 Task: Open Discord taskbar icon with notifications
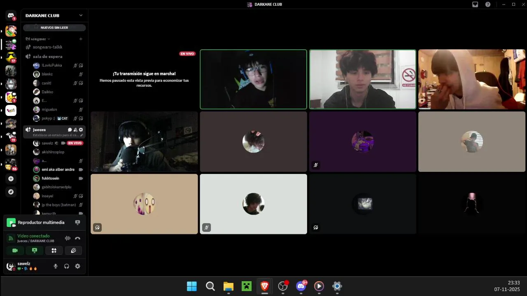click(x=301, y=286)
